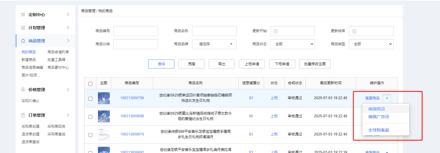Click the 计划管理 grid icon
Image resolution: width=440 pixels, height=153 pixels.
23,28
